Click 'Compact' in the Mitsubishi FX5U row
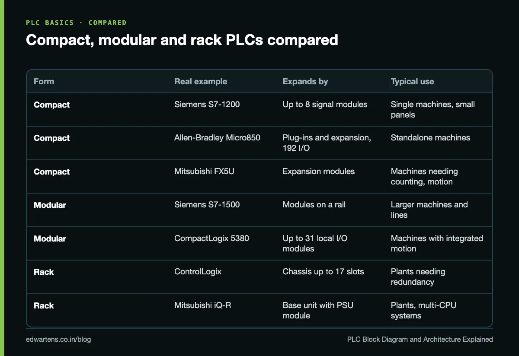The image size is (519, 356). [x=51, y=172]
